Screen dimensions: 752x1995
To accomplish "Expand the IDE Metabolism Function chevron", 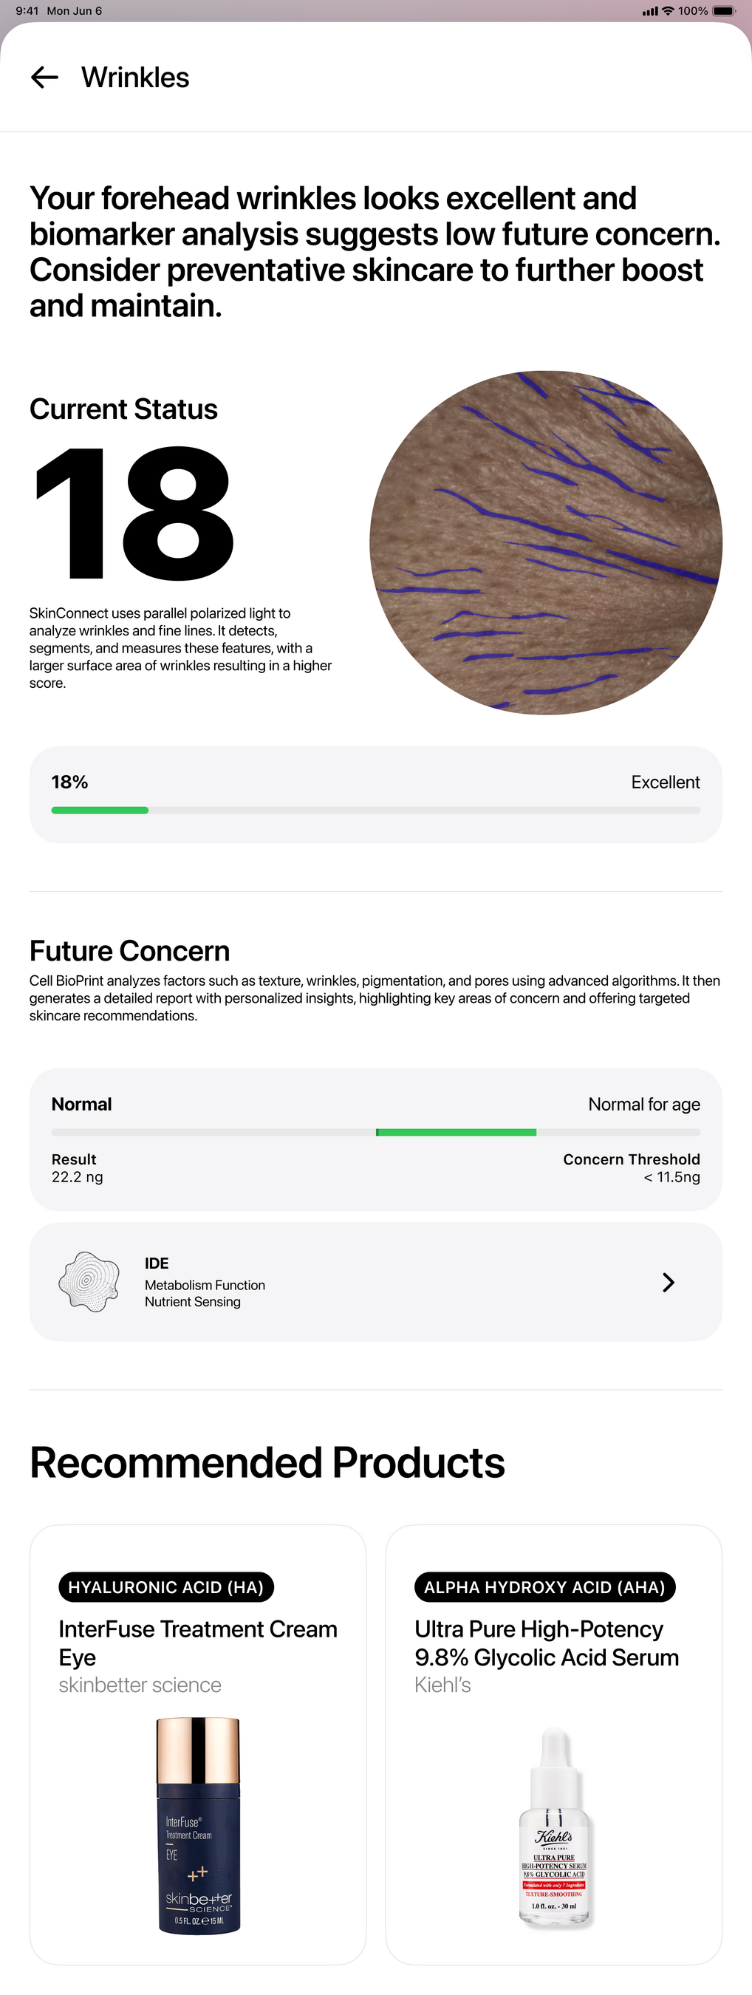I will click(669, 1283).
